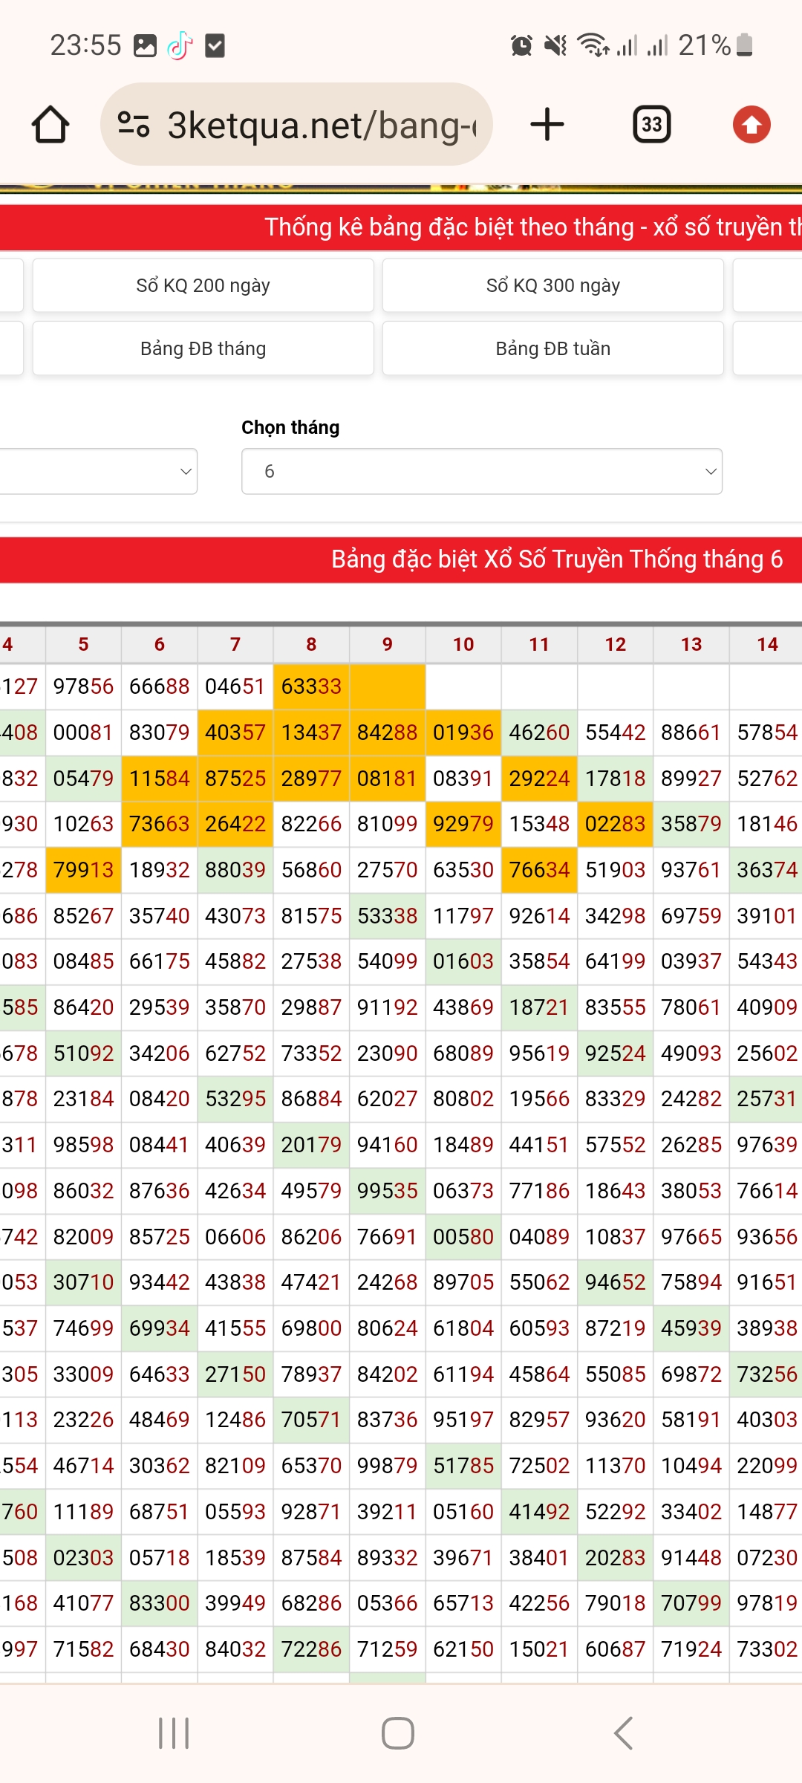Screen dimensions: 802x1783
Task: Select green cell 92524
Action: tap(615, 1053)
